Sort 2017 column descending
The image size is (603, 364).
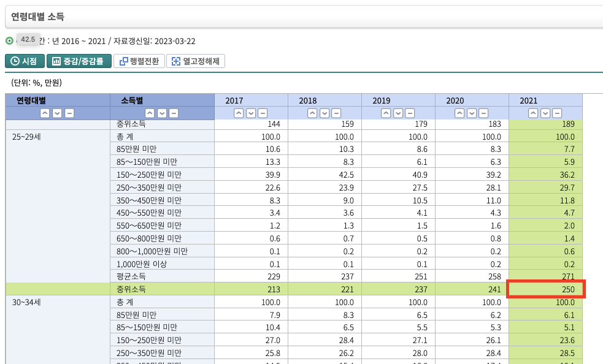(251, 113)
